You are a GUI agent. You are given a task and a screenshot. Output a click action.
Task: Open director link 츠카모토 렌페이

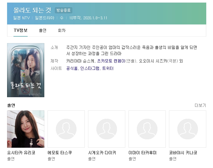[x=111, y=61]
